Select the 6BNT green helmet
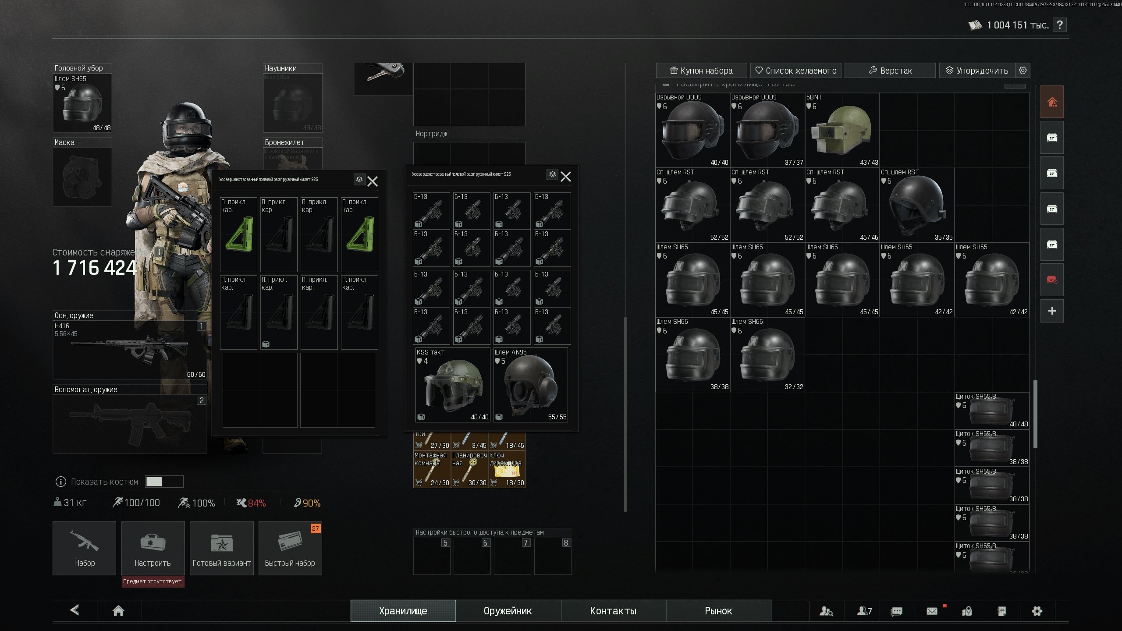Screen dimensions: 1122x631 (842, 130)
